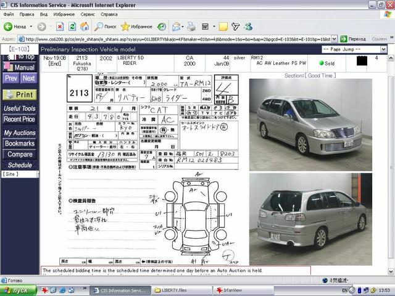395x296 pixels.
Task: Click the Site field in sidebar
Action: pyautogui.click(x=20, y=174)
